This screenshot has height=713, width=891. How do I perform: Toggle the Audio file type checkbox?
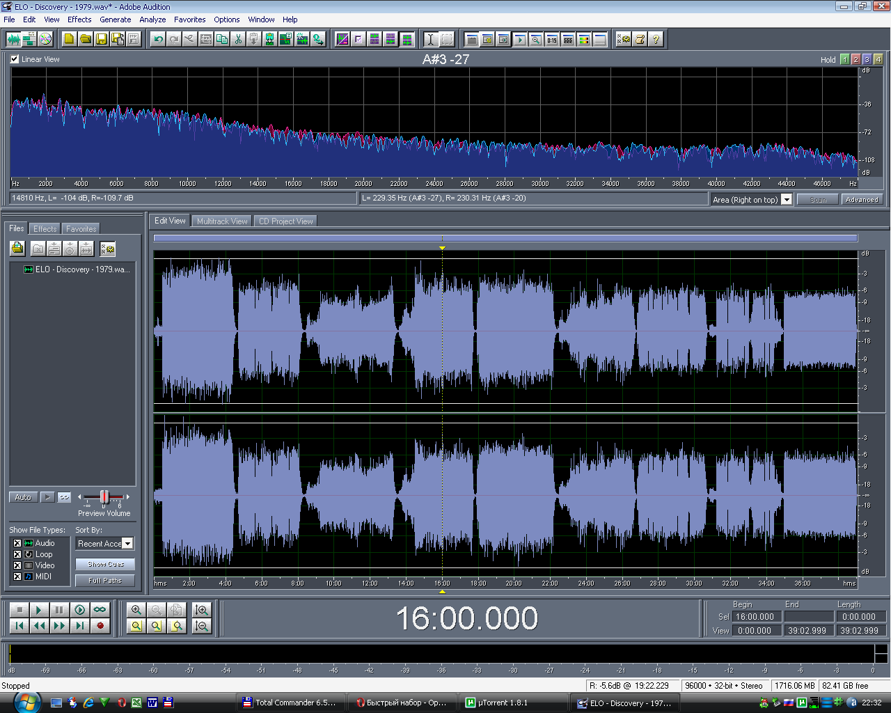coord(17,543)
